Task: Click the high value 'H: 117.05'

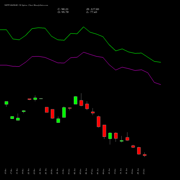Action: click(93, 9)
